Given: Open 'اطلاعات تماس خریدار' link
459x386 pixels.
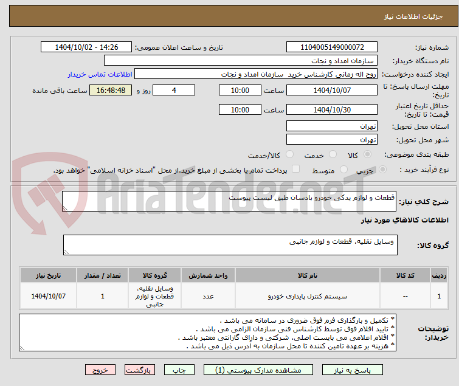Looking at the screenshot, I should click(x=100, y=74).
